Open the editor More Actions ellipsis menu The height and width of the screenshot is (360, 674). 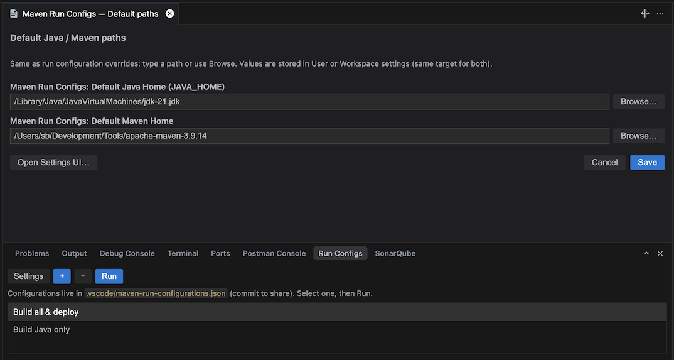tap(660, 13)
